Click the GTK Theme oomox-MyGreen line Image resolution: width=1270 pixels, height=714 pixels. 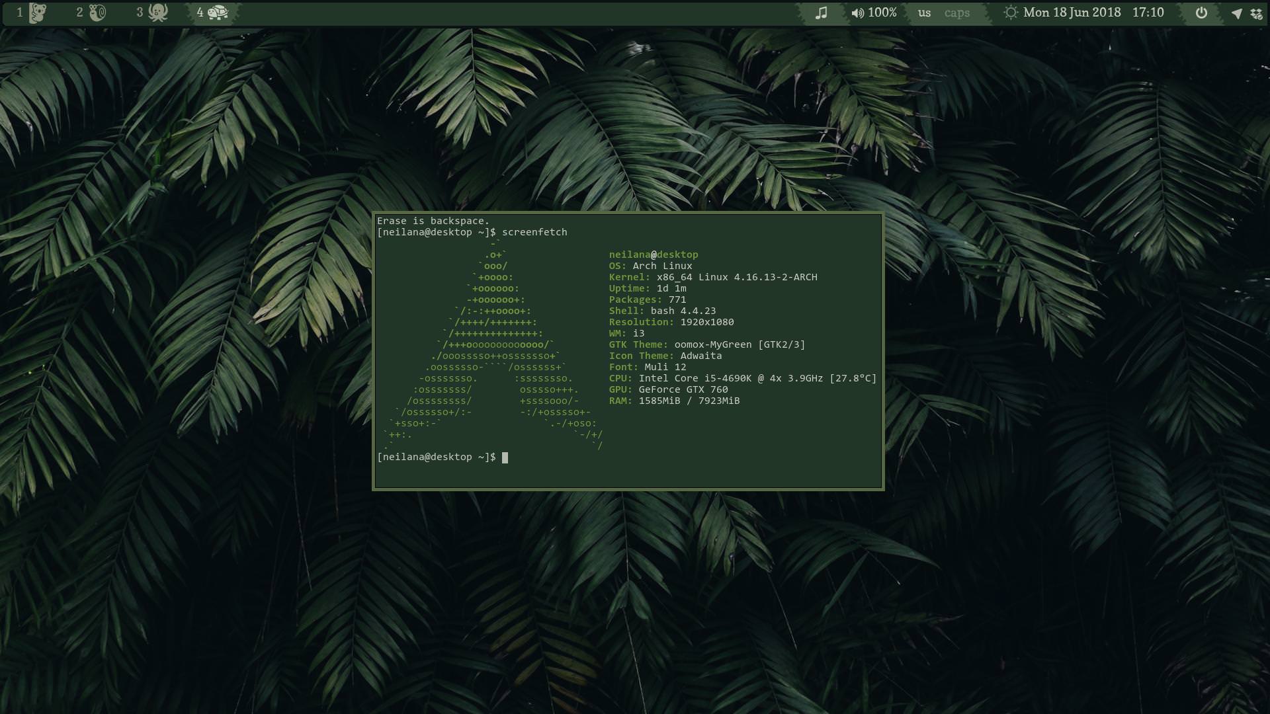[706, 344]
